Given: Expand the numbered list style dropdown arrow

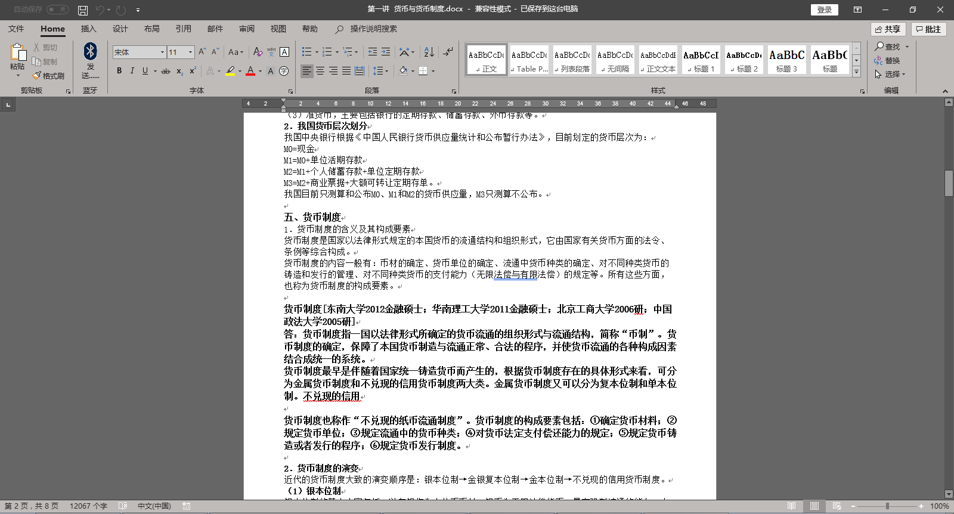Looking at the screenshot, I should [x=337, y=52].
